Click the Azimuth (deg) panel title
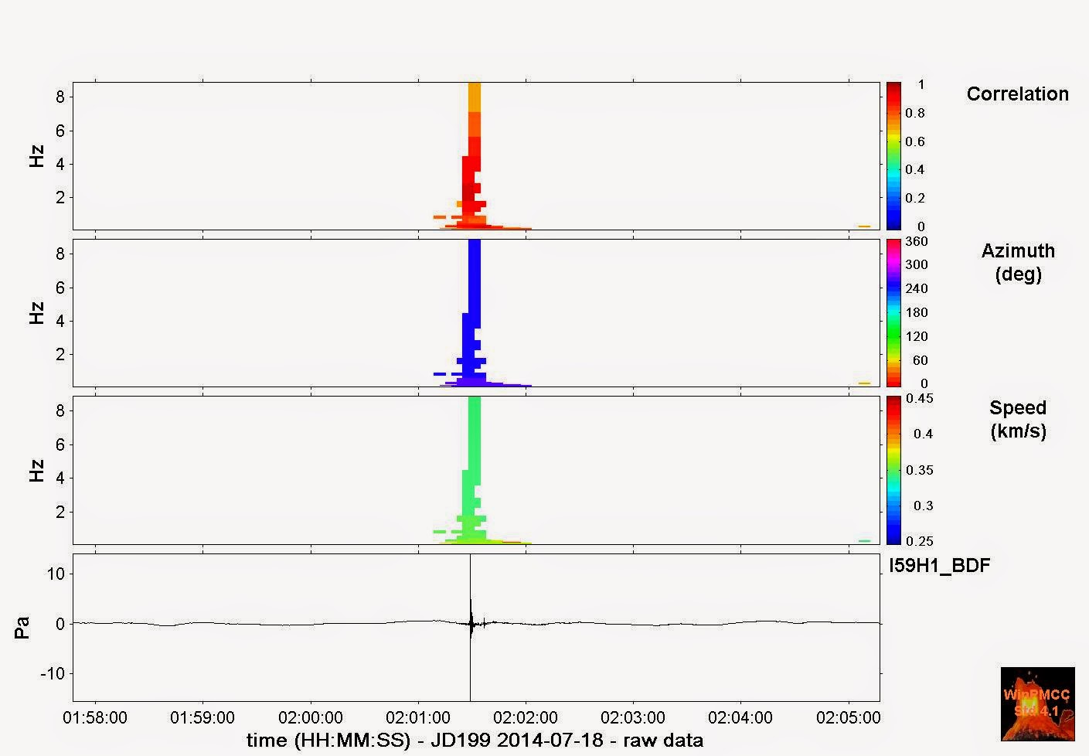The width and height of the screenshot is (1089, 756). tap(1018, 262)
